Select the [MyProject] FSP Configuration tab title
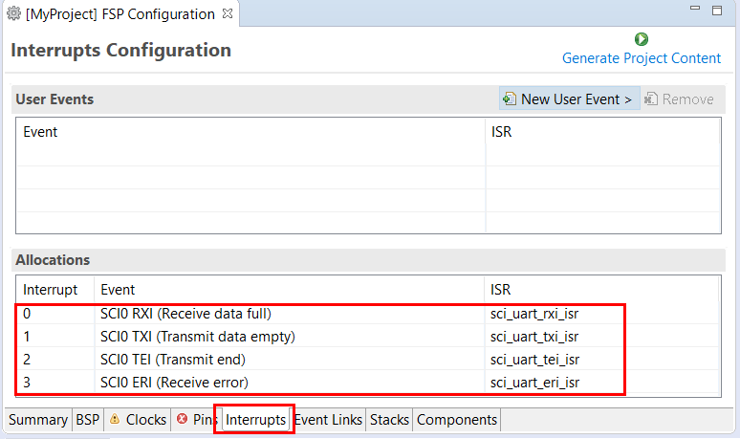The width and height of the screenshot is (740, 439). 120,14
